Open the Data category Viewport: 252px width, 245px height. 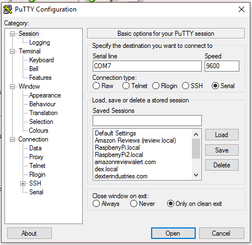[35, 148]
